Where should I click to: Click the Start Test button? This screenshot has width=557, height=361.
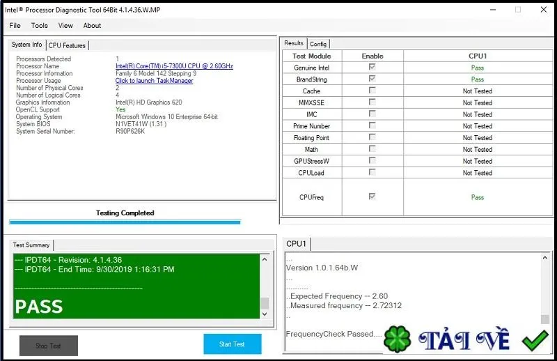pos(233,344)
